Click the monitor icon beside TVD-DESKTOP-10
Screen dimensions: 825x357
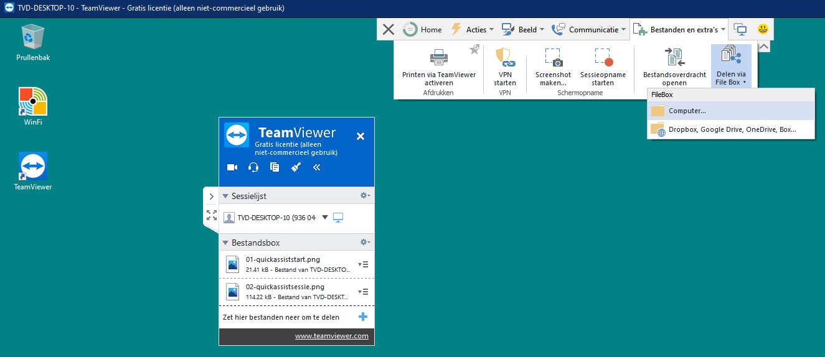(x=338, y=218)
